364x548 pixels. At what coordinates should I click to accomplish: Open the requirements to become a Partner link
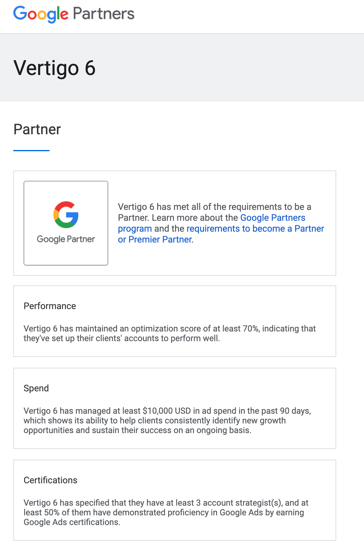tap(255, 229)
